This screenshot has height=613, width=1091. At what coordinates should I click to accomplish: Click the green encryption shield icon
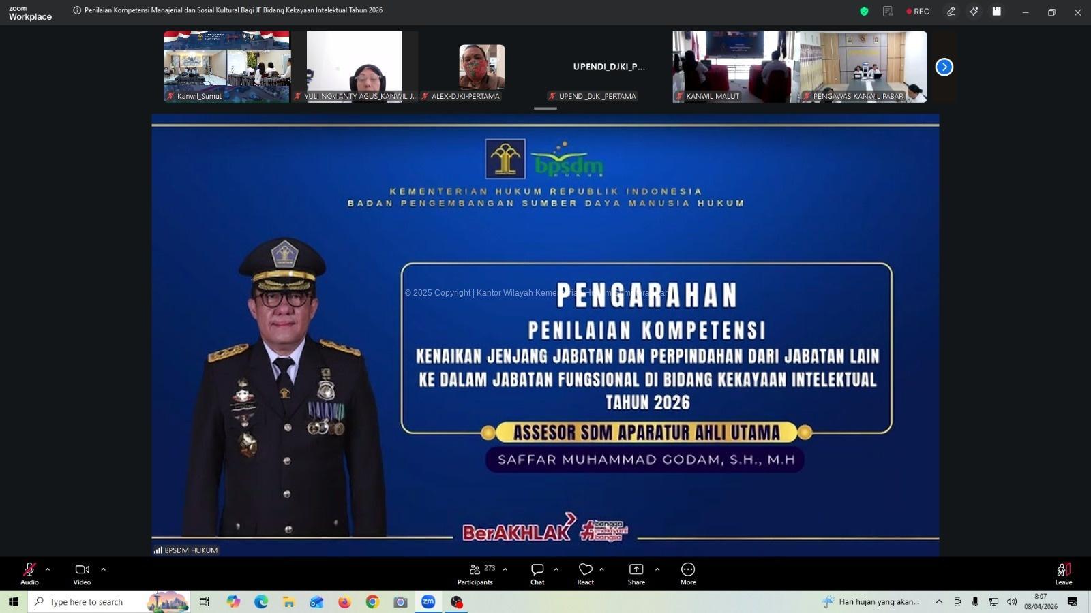click(x=864, y=12)
